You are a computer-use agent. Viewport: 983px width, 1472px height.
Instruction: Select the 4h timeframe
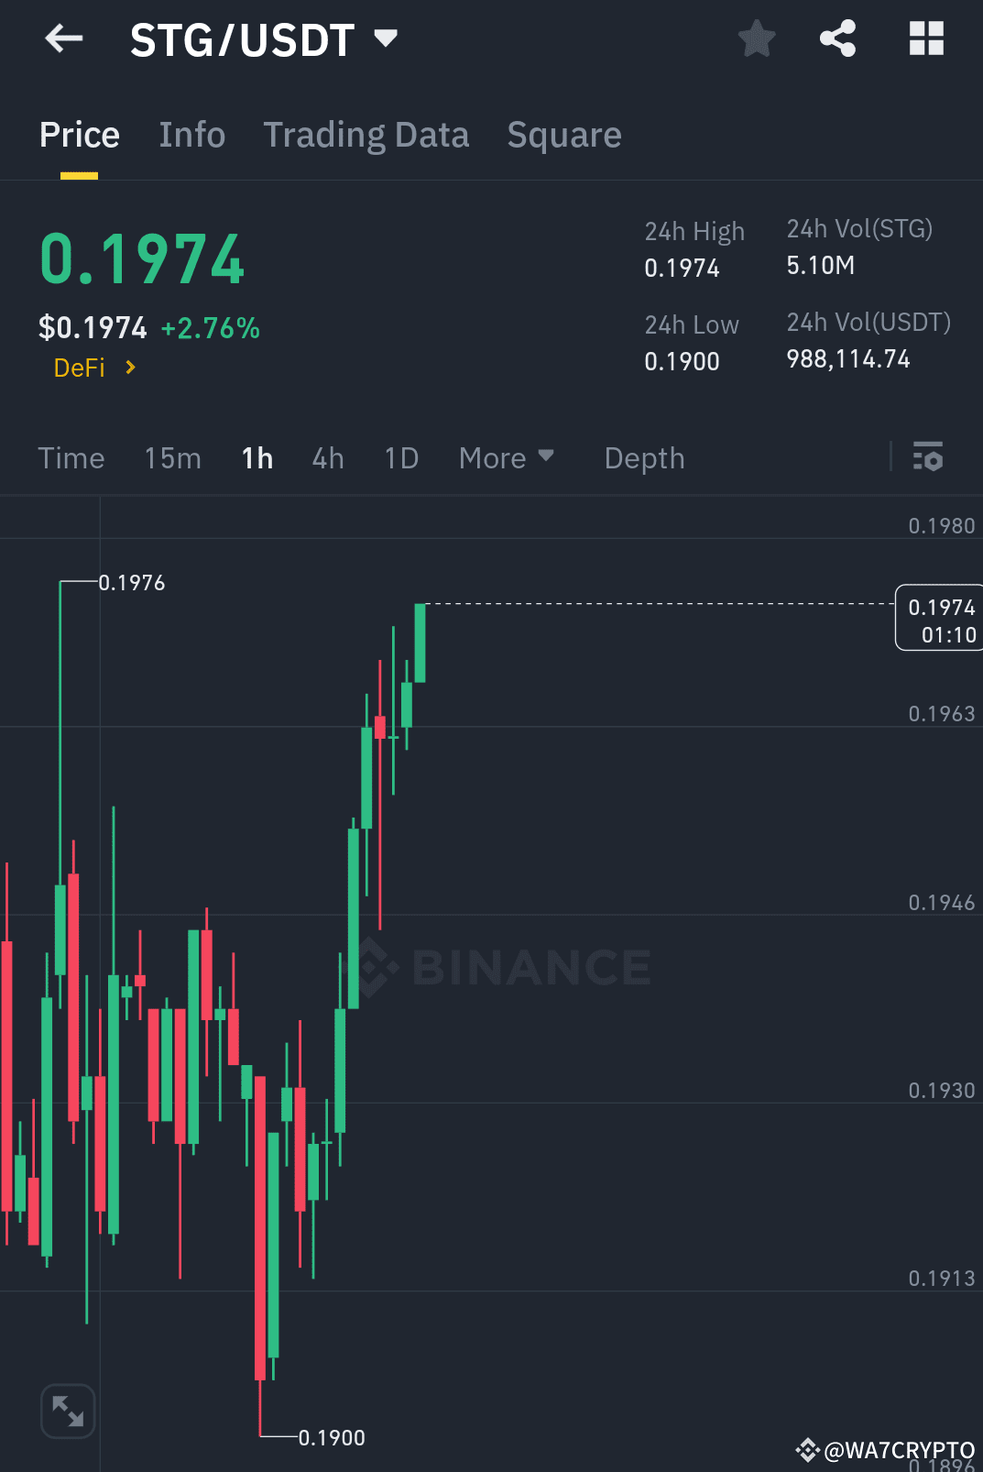pyautogui.click(x=327, y=457)
